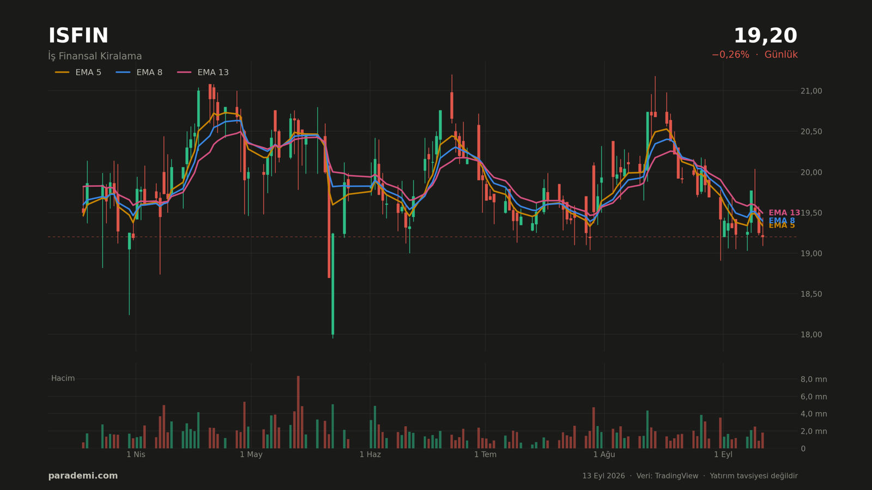Click the 8,0 mn volume axis label
The width and height of the screenshot is (872, 490).
coord(814,379)
